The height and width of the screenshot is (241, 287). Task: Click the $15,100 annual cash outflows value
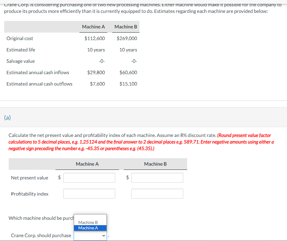click(128, 84)
